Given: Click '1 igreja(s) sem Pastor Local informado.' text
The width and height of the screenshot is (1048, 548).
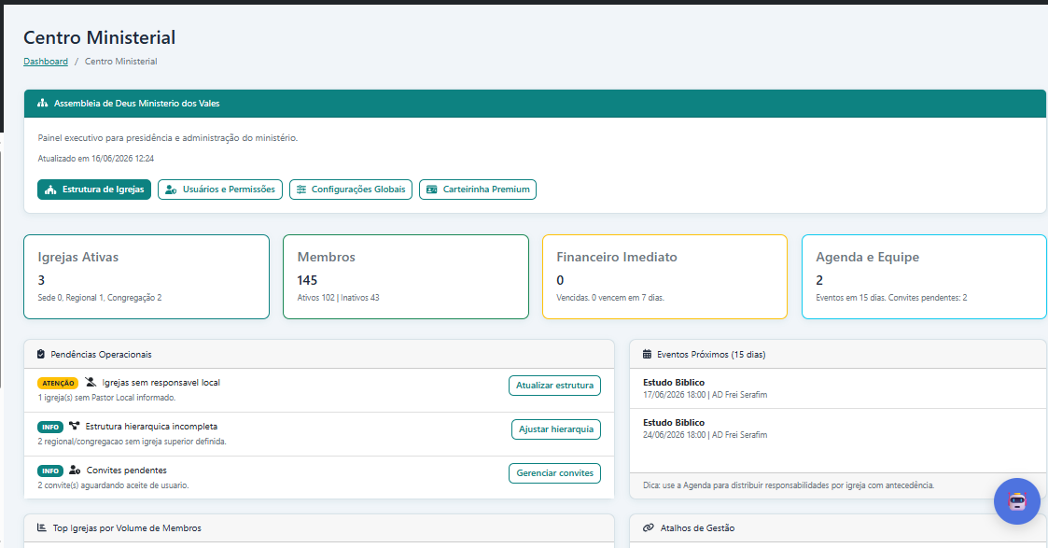Looking at the screenshot, I should tap(107, 398).
